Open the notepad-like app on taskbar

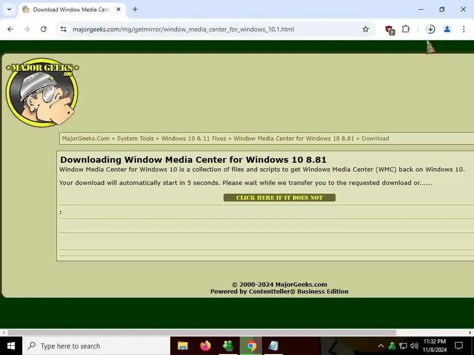274,346
